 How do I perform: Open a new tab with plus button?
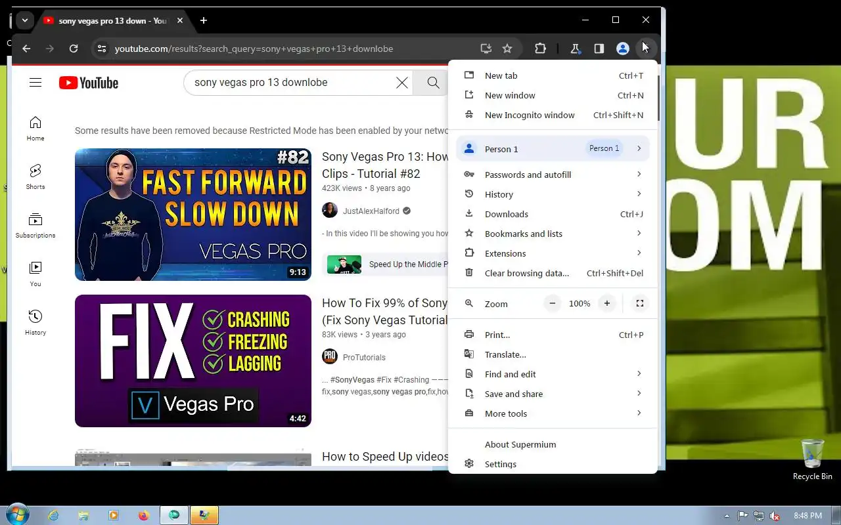click(x=204, y=20)
